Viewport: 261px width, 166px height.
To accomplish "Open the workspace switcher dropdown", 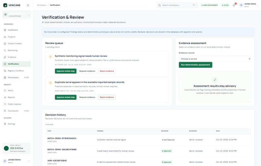I will 17,15.
